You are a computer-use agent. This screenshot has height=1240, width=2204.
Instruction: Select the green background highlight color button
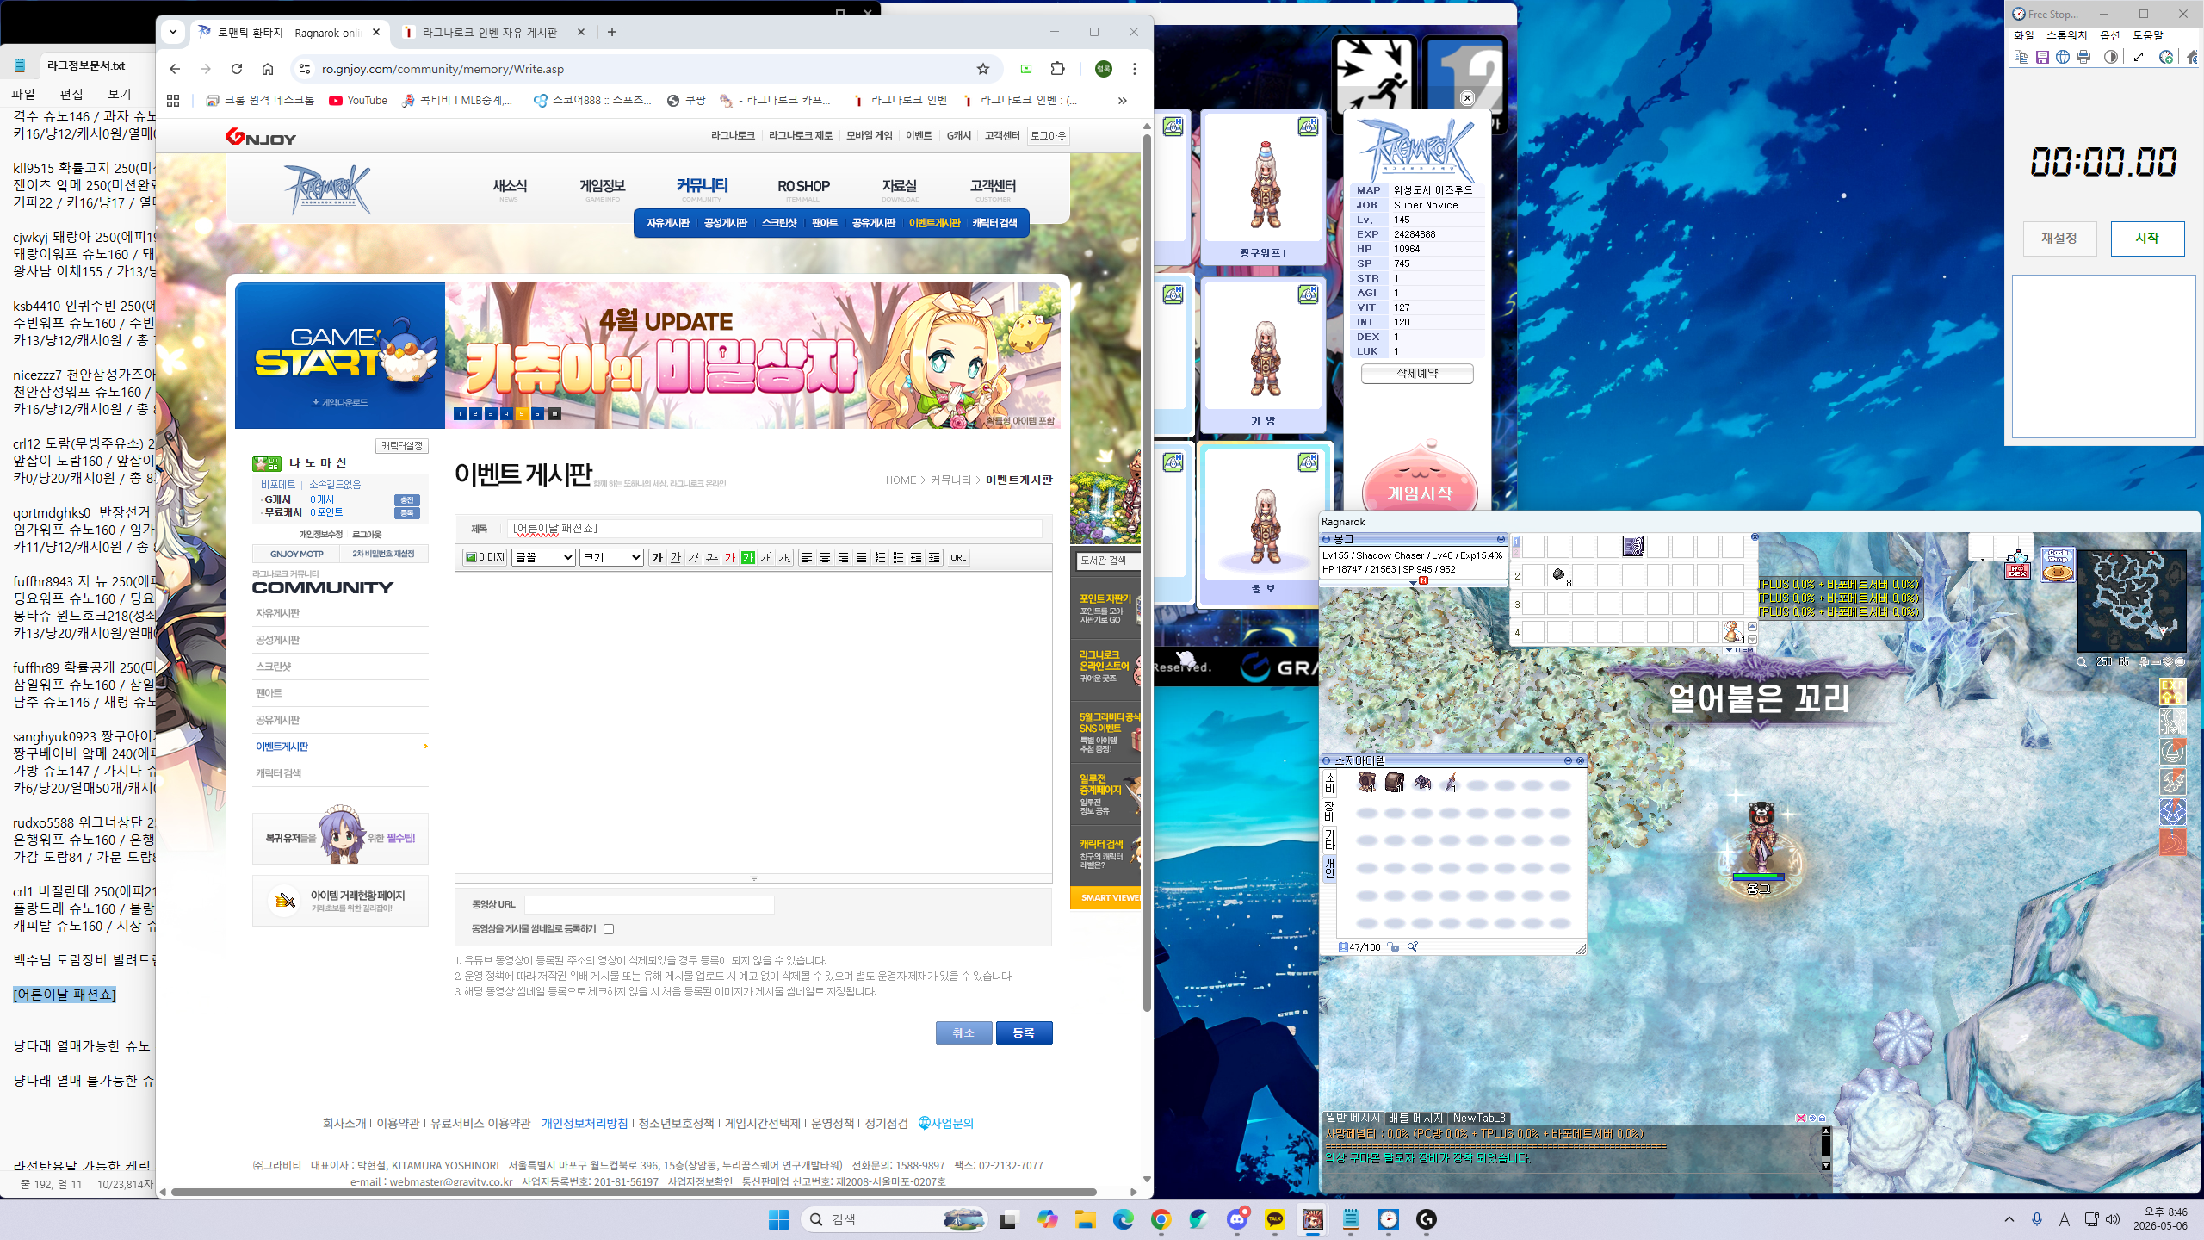[748, 557]
